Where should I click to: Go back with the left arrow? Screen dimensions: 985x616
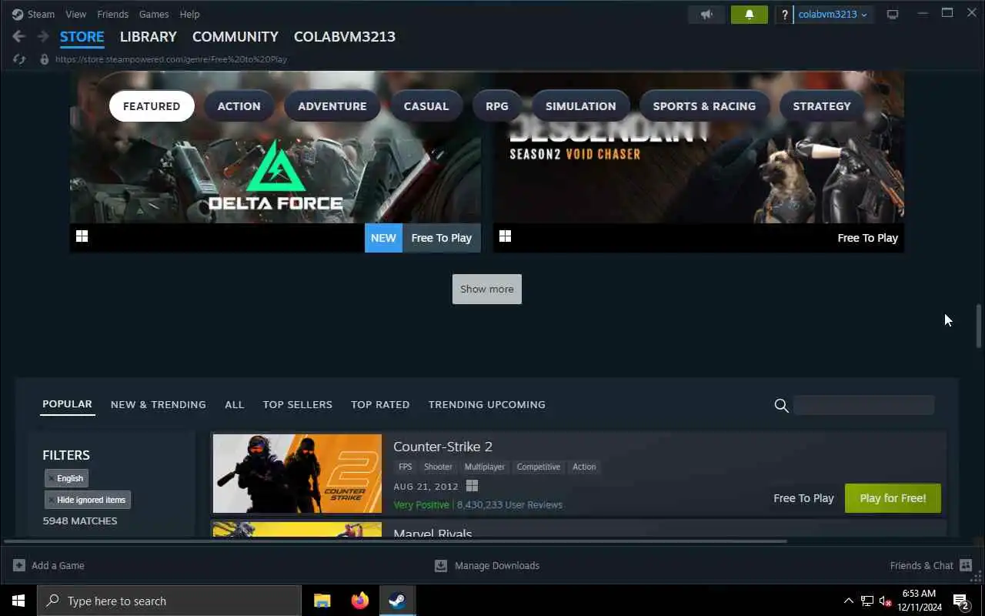click(x=19, y=36)
